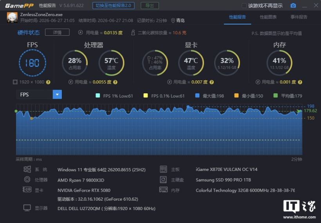Click the 硬件状态 heading link
The image size is (321, 223).
pos(29,33)
